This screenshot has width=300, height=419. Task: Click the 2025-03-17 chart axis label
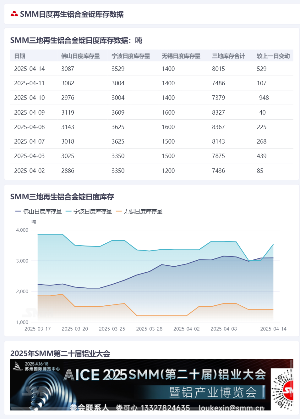(x=38, y=329)
